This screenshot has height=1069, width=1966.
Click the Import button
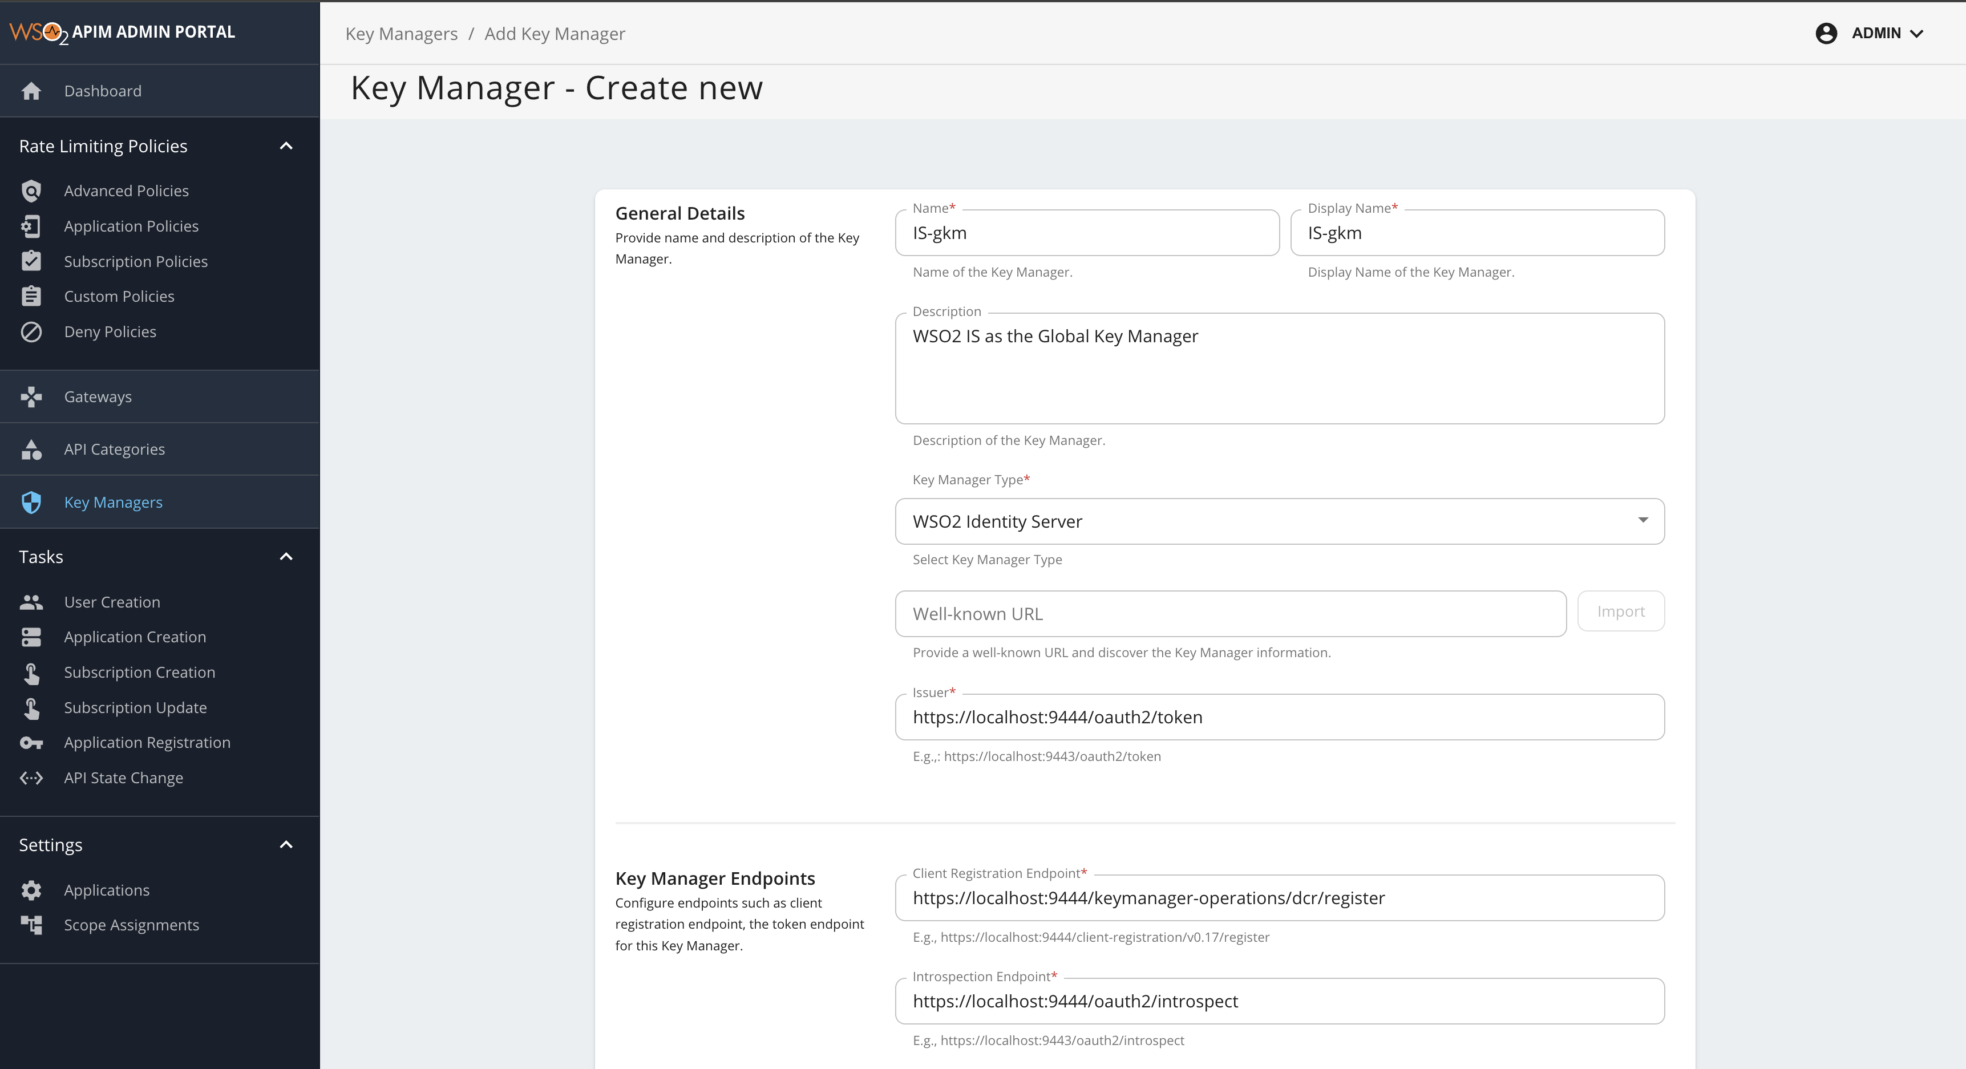(x=1620, y=611)
